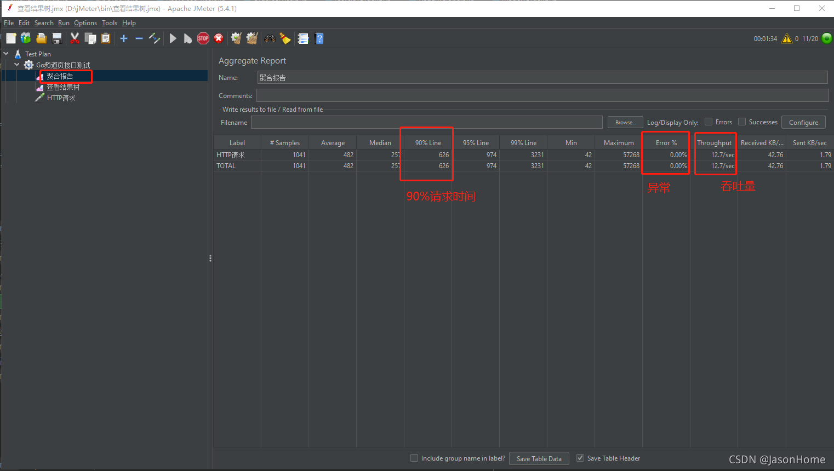Open a test plan file from toolbar
This screenshot has width=834, height=471.
pos(41,38)
